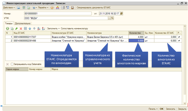Click the quantity cell 4,000
Screen dimensions: 188x111
point(136,37)
